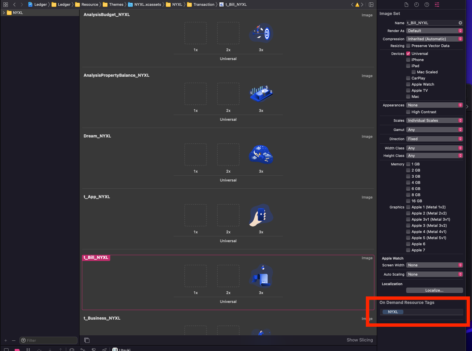Jump to the next issue arrow
The height and width of the screenshot is (351, 472).
tap(362, 4)
